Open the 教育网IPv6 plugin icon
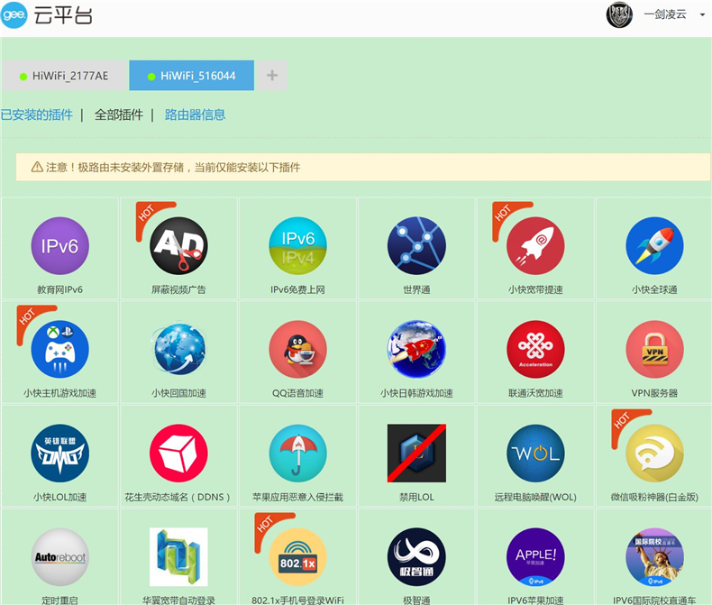712x605 pixels. (x=60, y=246)
